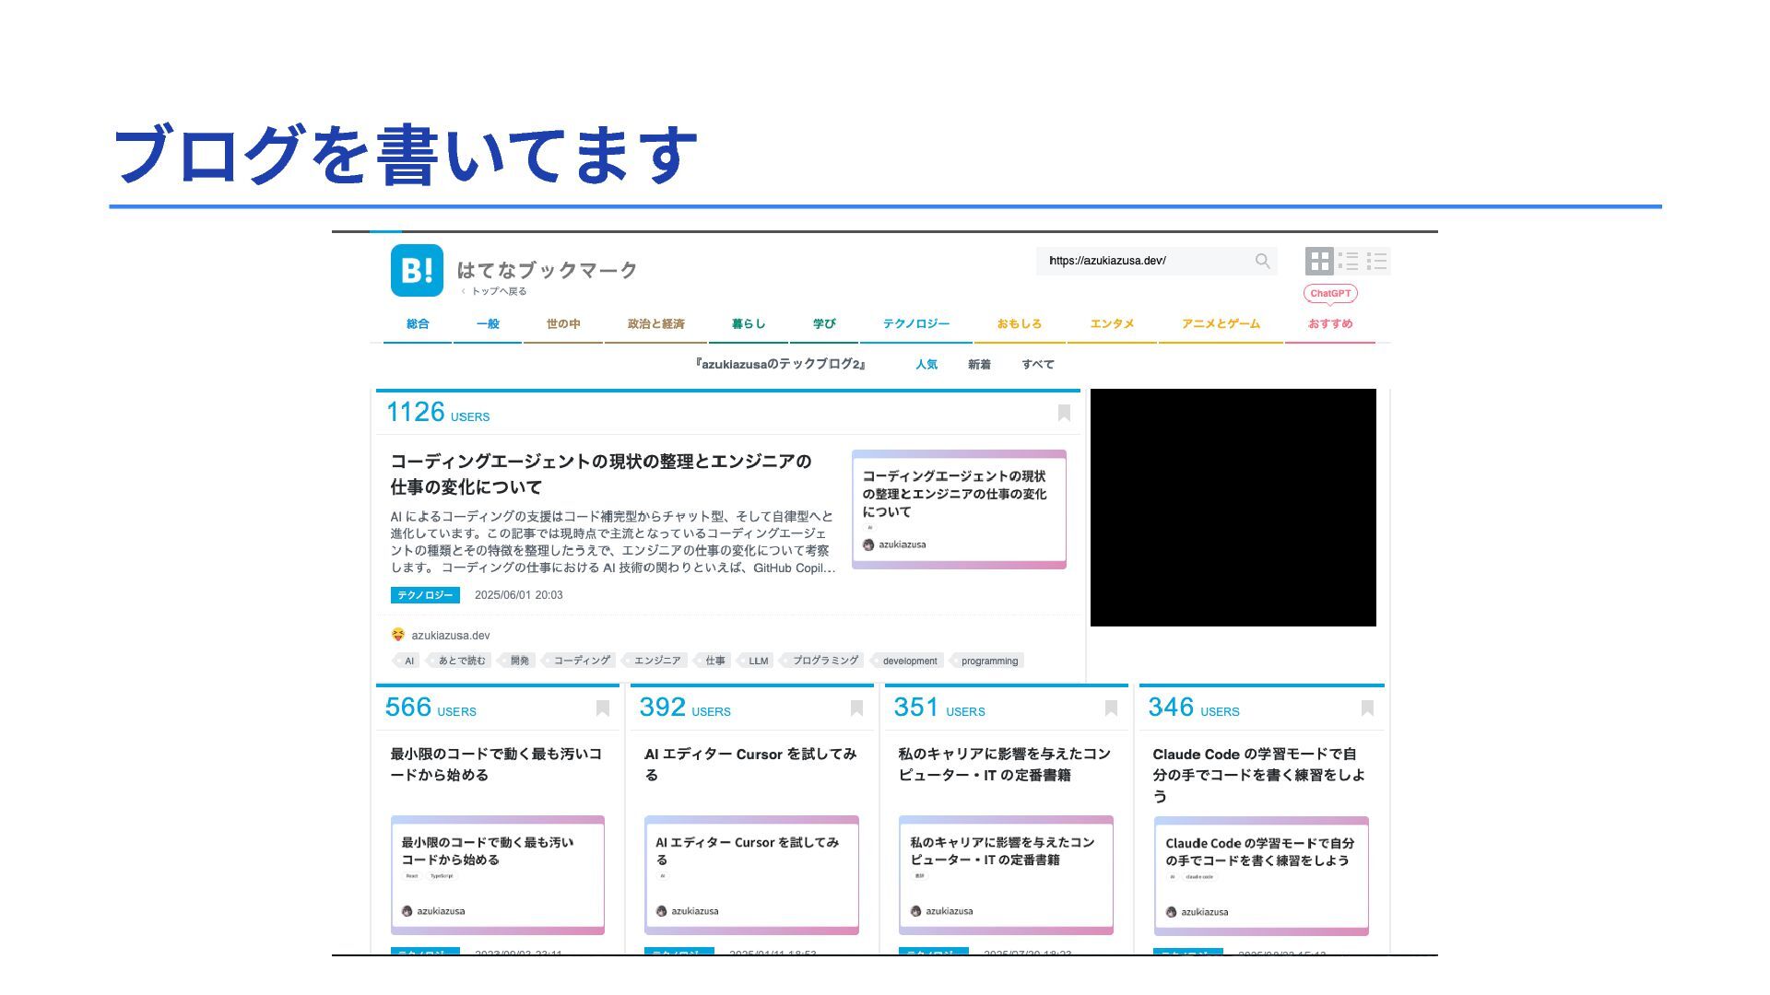Open the Claude Code article thumbnail
The width and height of the screenshot is (1770, 995).
click(1260, 875)
